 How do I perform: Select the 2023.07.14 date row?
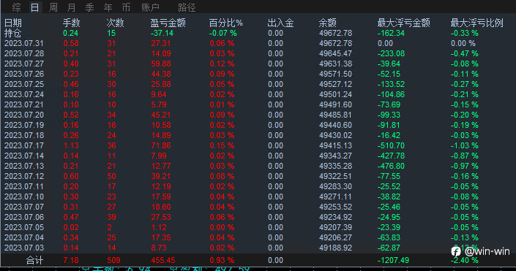click(x=23, y=156)
